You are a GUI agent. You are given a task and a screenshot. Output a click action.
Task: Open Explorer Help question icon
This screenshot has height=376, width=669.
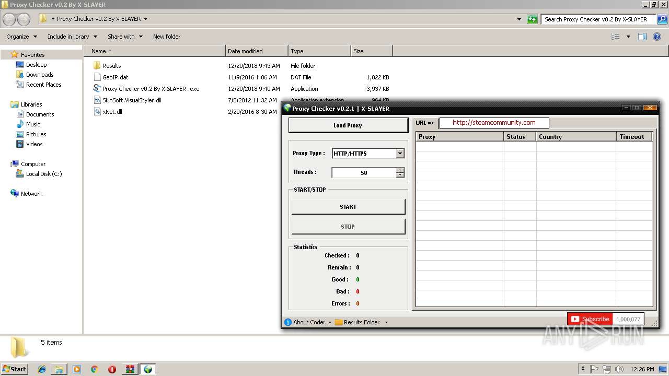(658, 37)
